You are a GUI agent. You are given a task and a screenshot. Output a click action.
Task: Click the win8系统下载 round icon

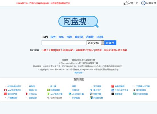70,94
